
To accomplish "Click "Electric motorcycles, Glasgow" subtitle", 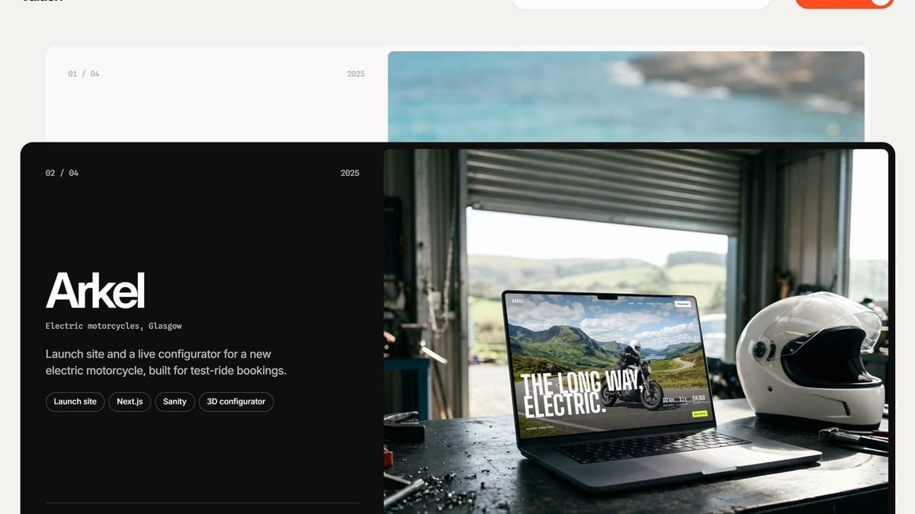I will coord(114,326).
